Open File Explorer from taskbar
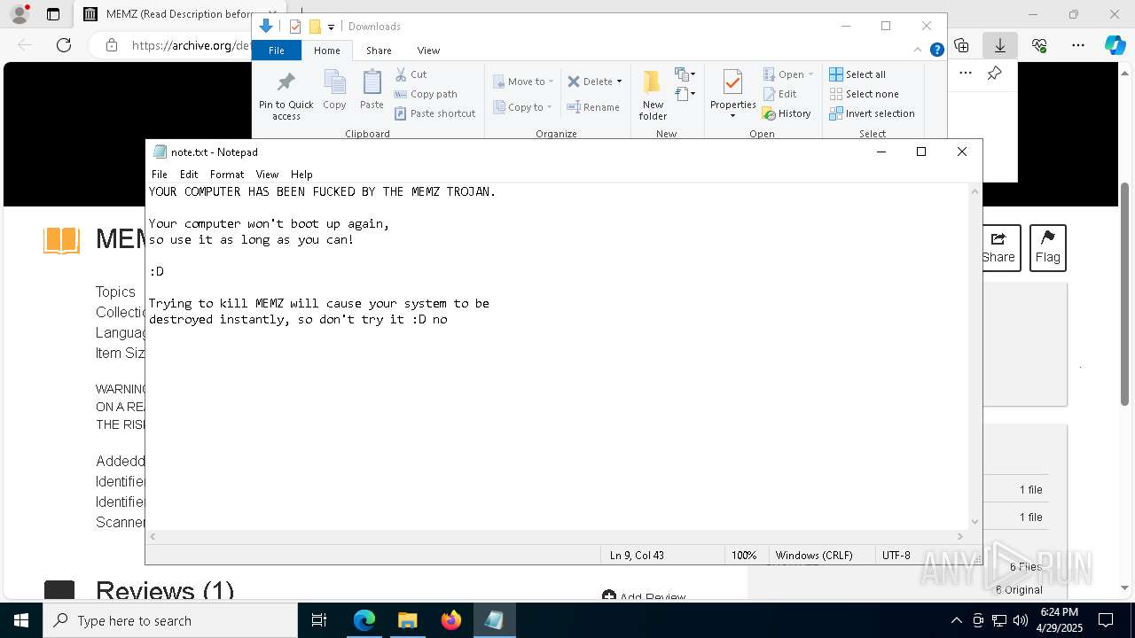 point(407,620)
